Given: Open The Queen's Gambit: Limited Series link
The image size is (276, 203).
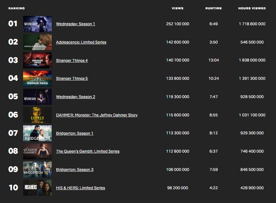Looking at the screenshot, I should (87, 151).
